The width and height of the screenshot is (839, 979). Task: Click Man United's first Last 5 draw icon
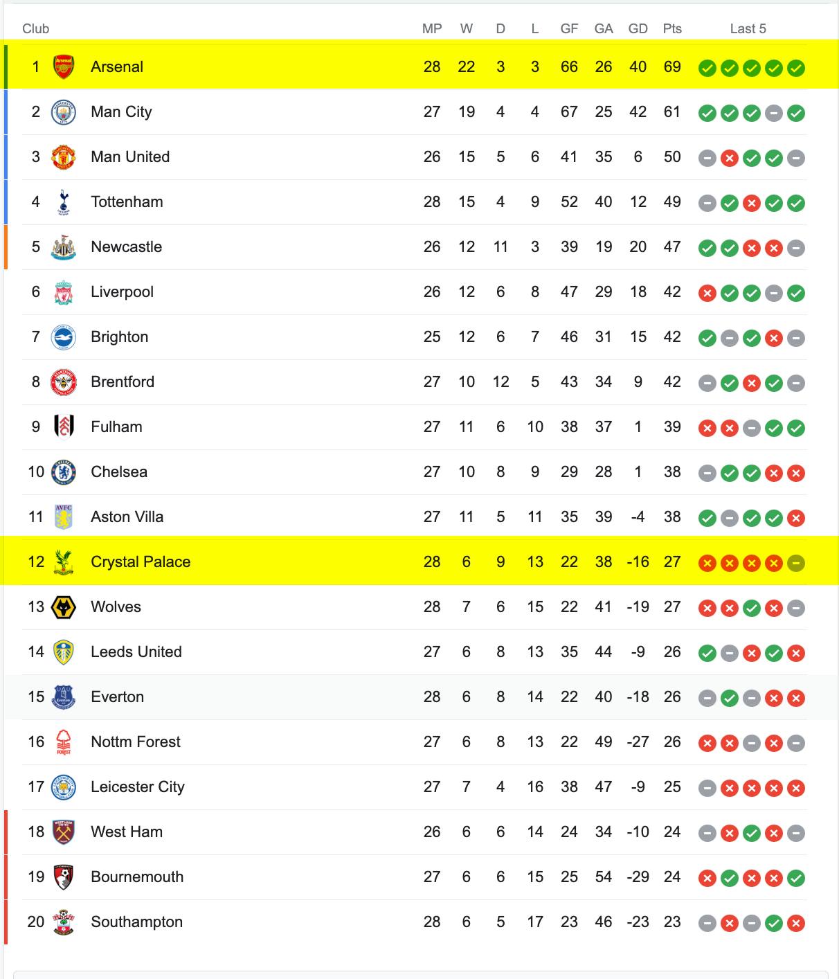[x=707, y=159]
